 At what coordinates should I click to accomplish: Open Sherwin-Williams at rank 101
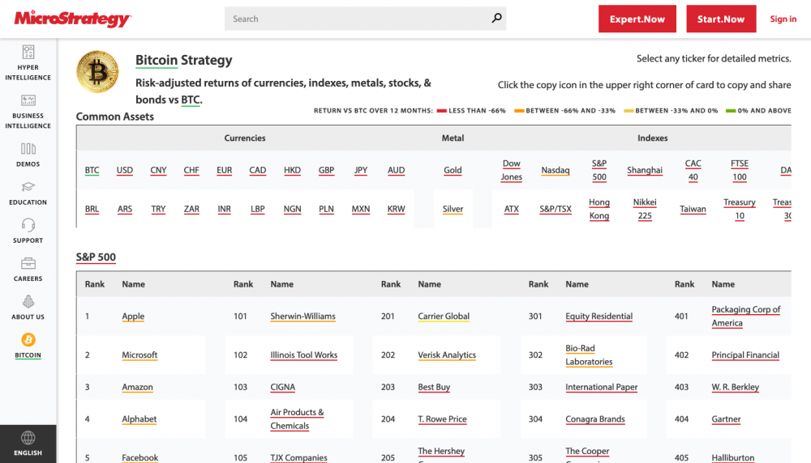[303, 316]
